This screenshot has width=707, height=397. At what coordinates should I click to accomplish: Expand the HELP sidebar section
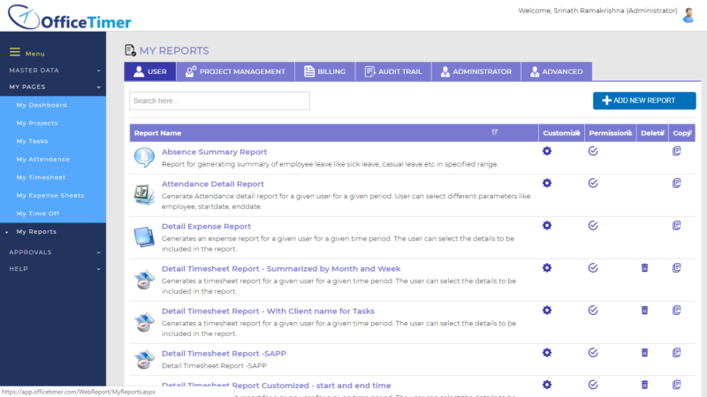(x=53, y=269)
